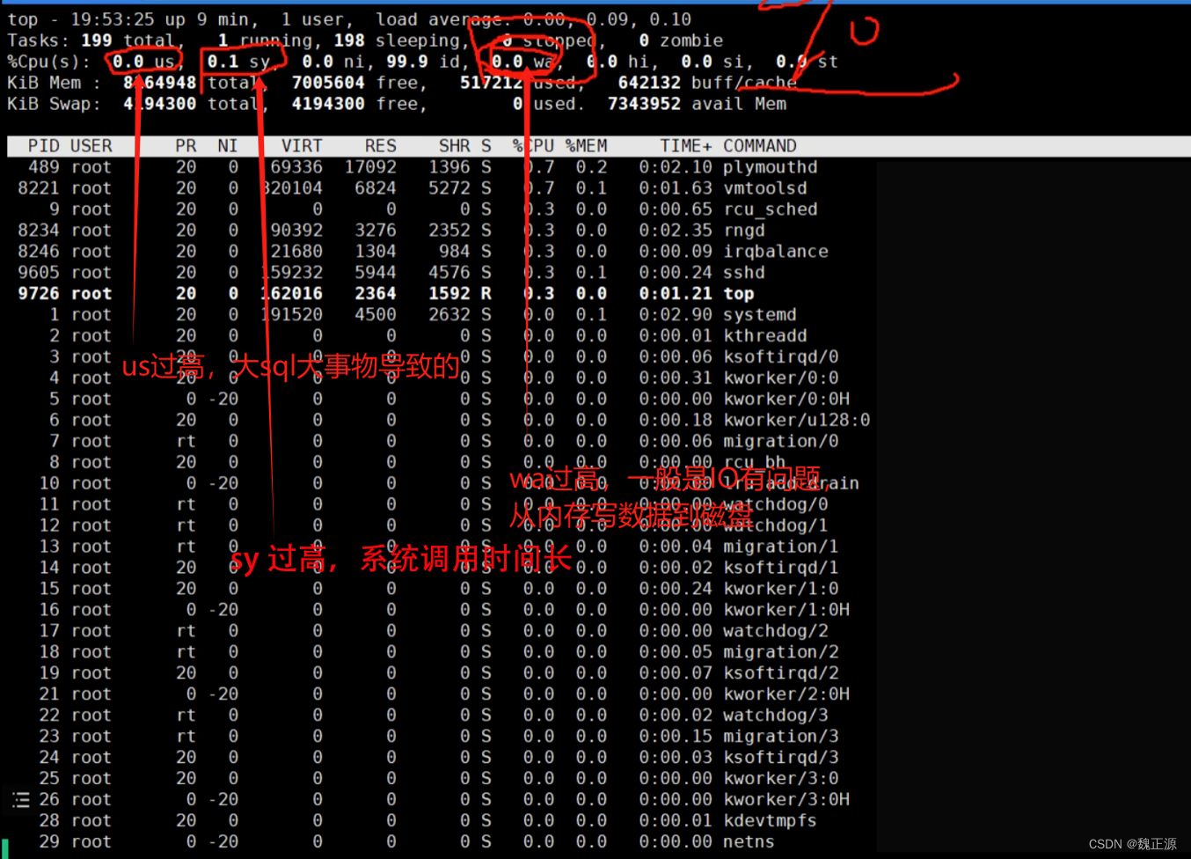Click PID 9605 in the process list
This screenshot has height=859, width=1191.
tap(39, 273)
